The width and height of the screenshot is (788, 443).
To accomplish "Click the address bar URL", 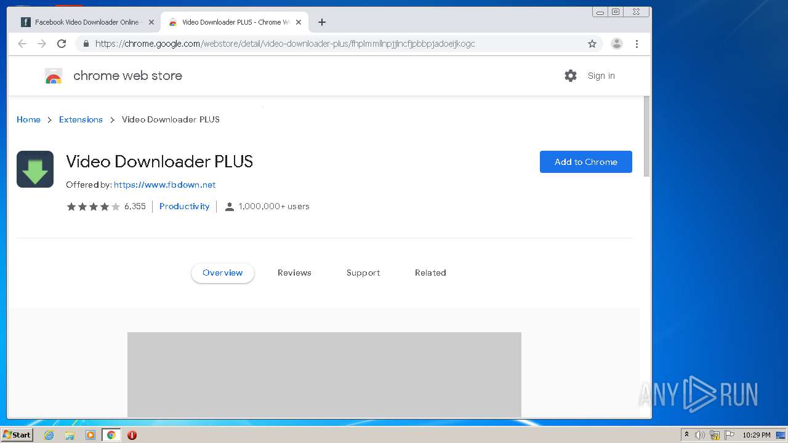I will tap(285, 44).
